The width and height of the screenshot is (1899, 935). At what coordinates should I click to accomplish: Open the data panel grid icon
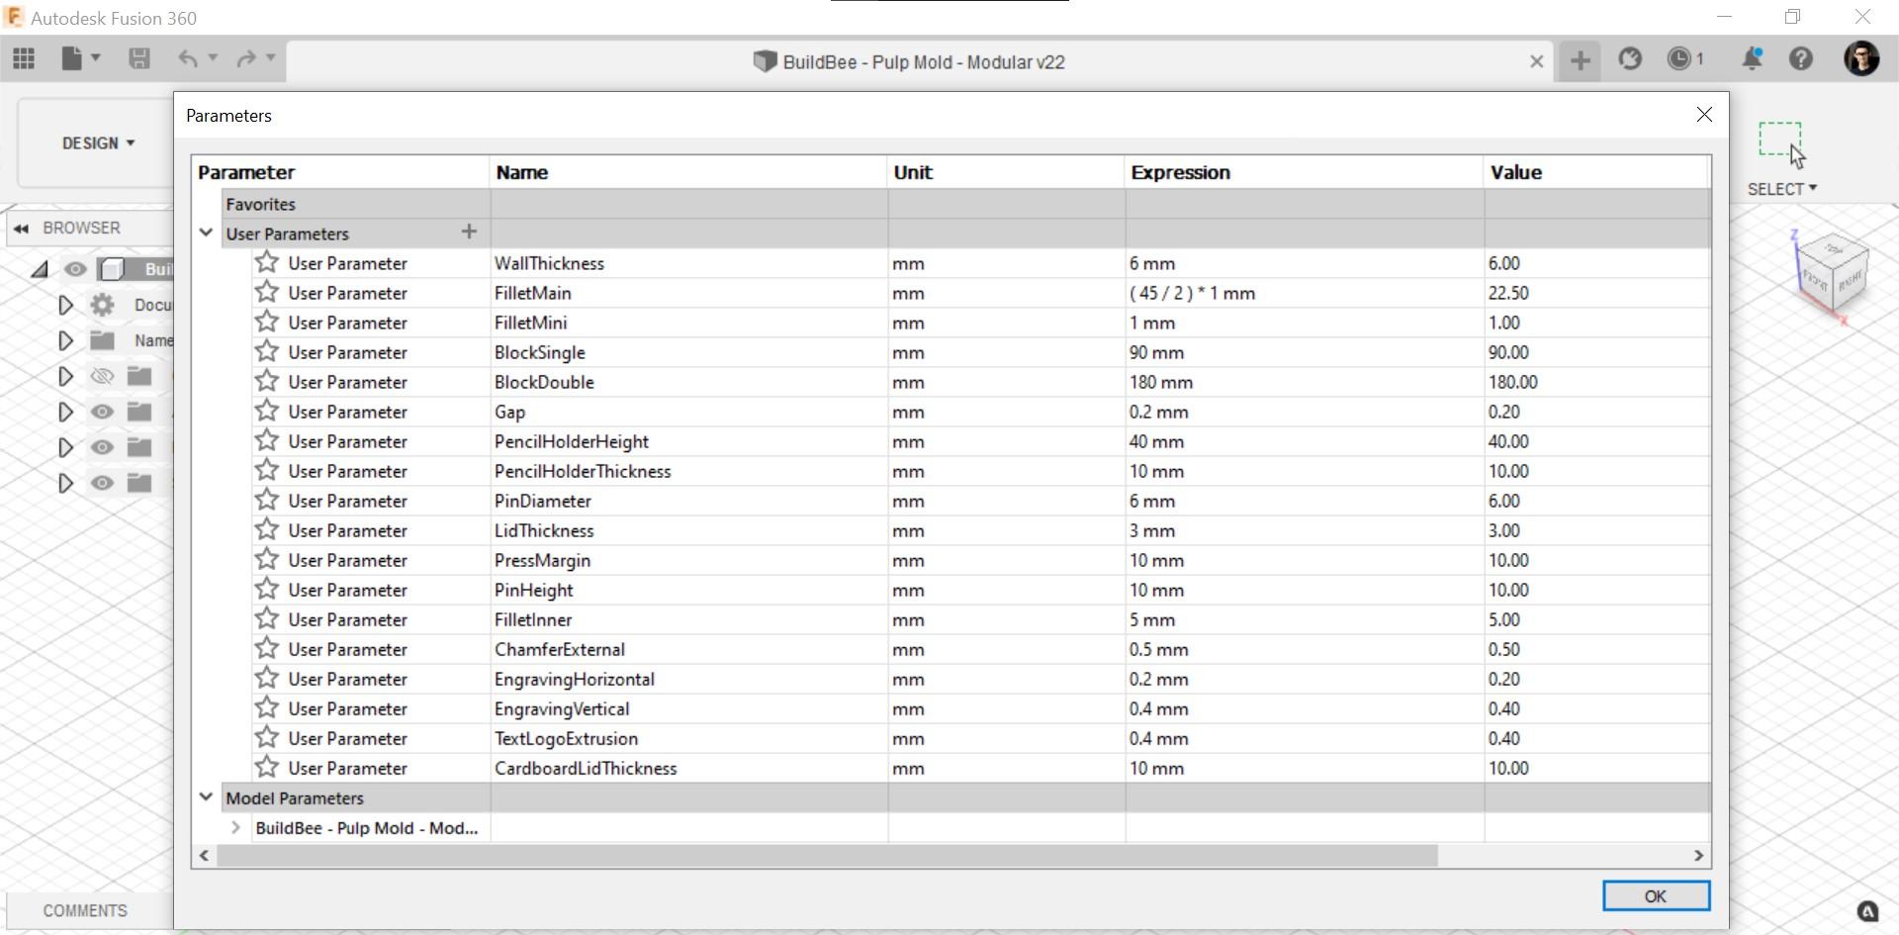[24, 59]
